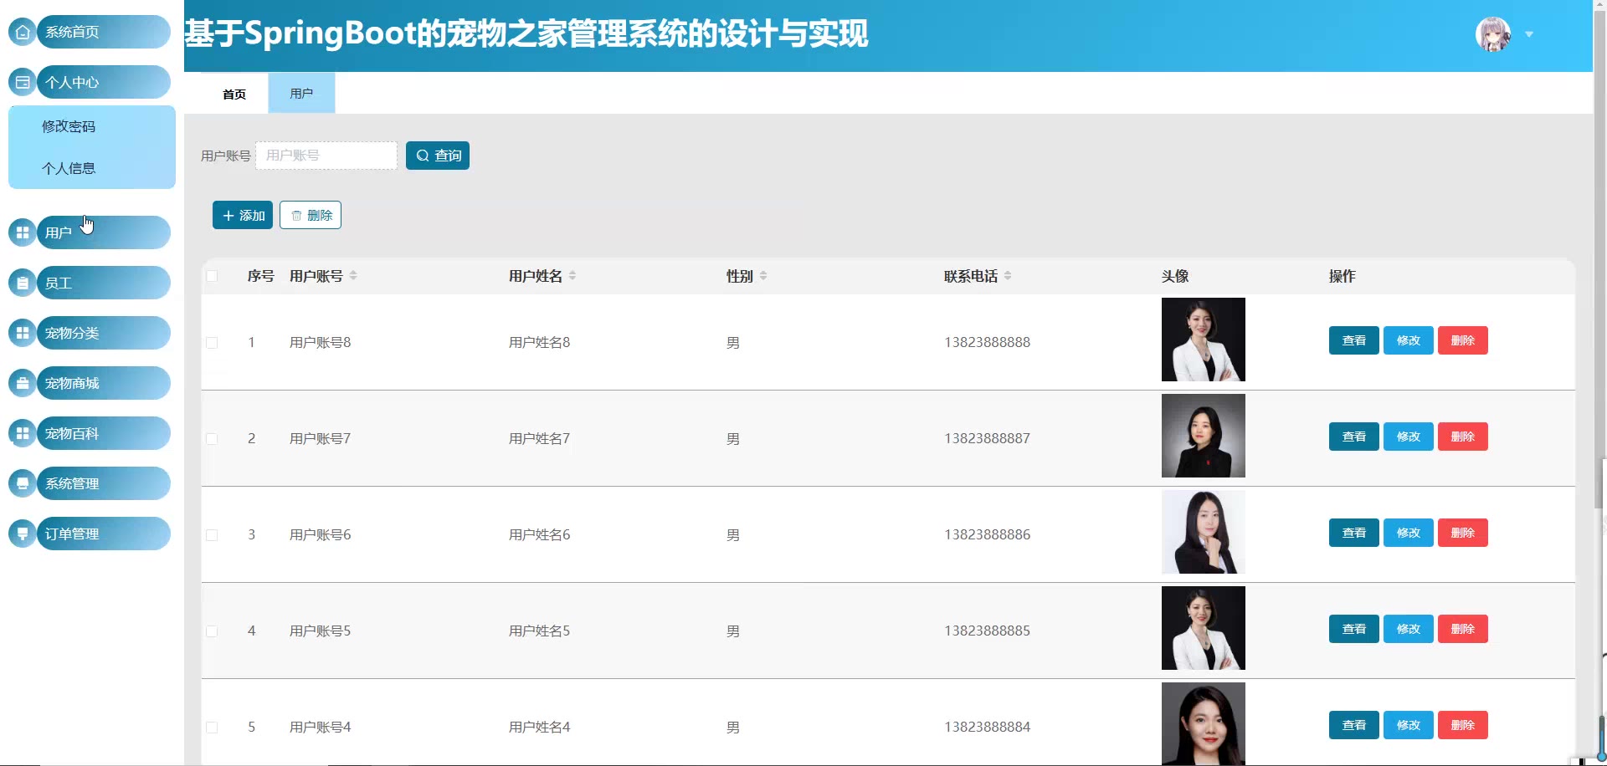1607x766 pixels.
Task: Check the row checkbox for 用户账号6
Action: tap(212, 535)
